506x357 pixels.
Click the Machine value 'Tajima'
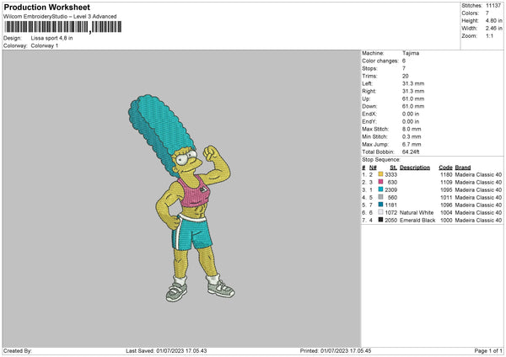coord(411,53)
